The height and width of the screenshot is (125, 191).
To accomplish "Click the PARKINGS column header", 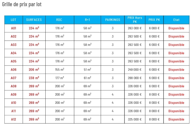I will [113, 20].
